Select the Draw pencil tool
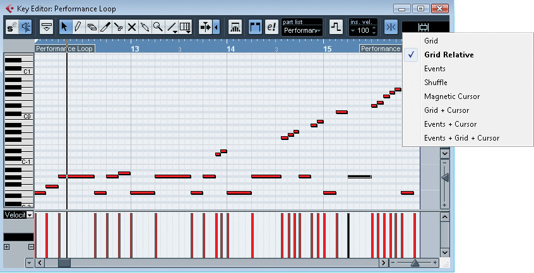 coord(78,27)
